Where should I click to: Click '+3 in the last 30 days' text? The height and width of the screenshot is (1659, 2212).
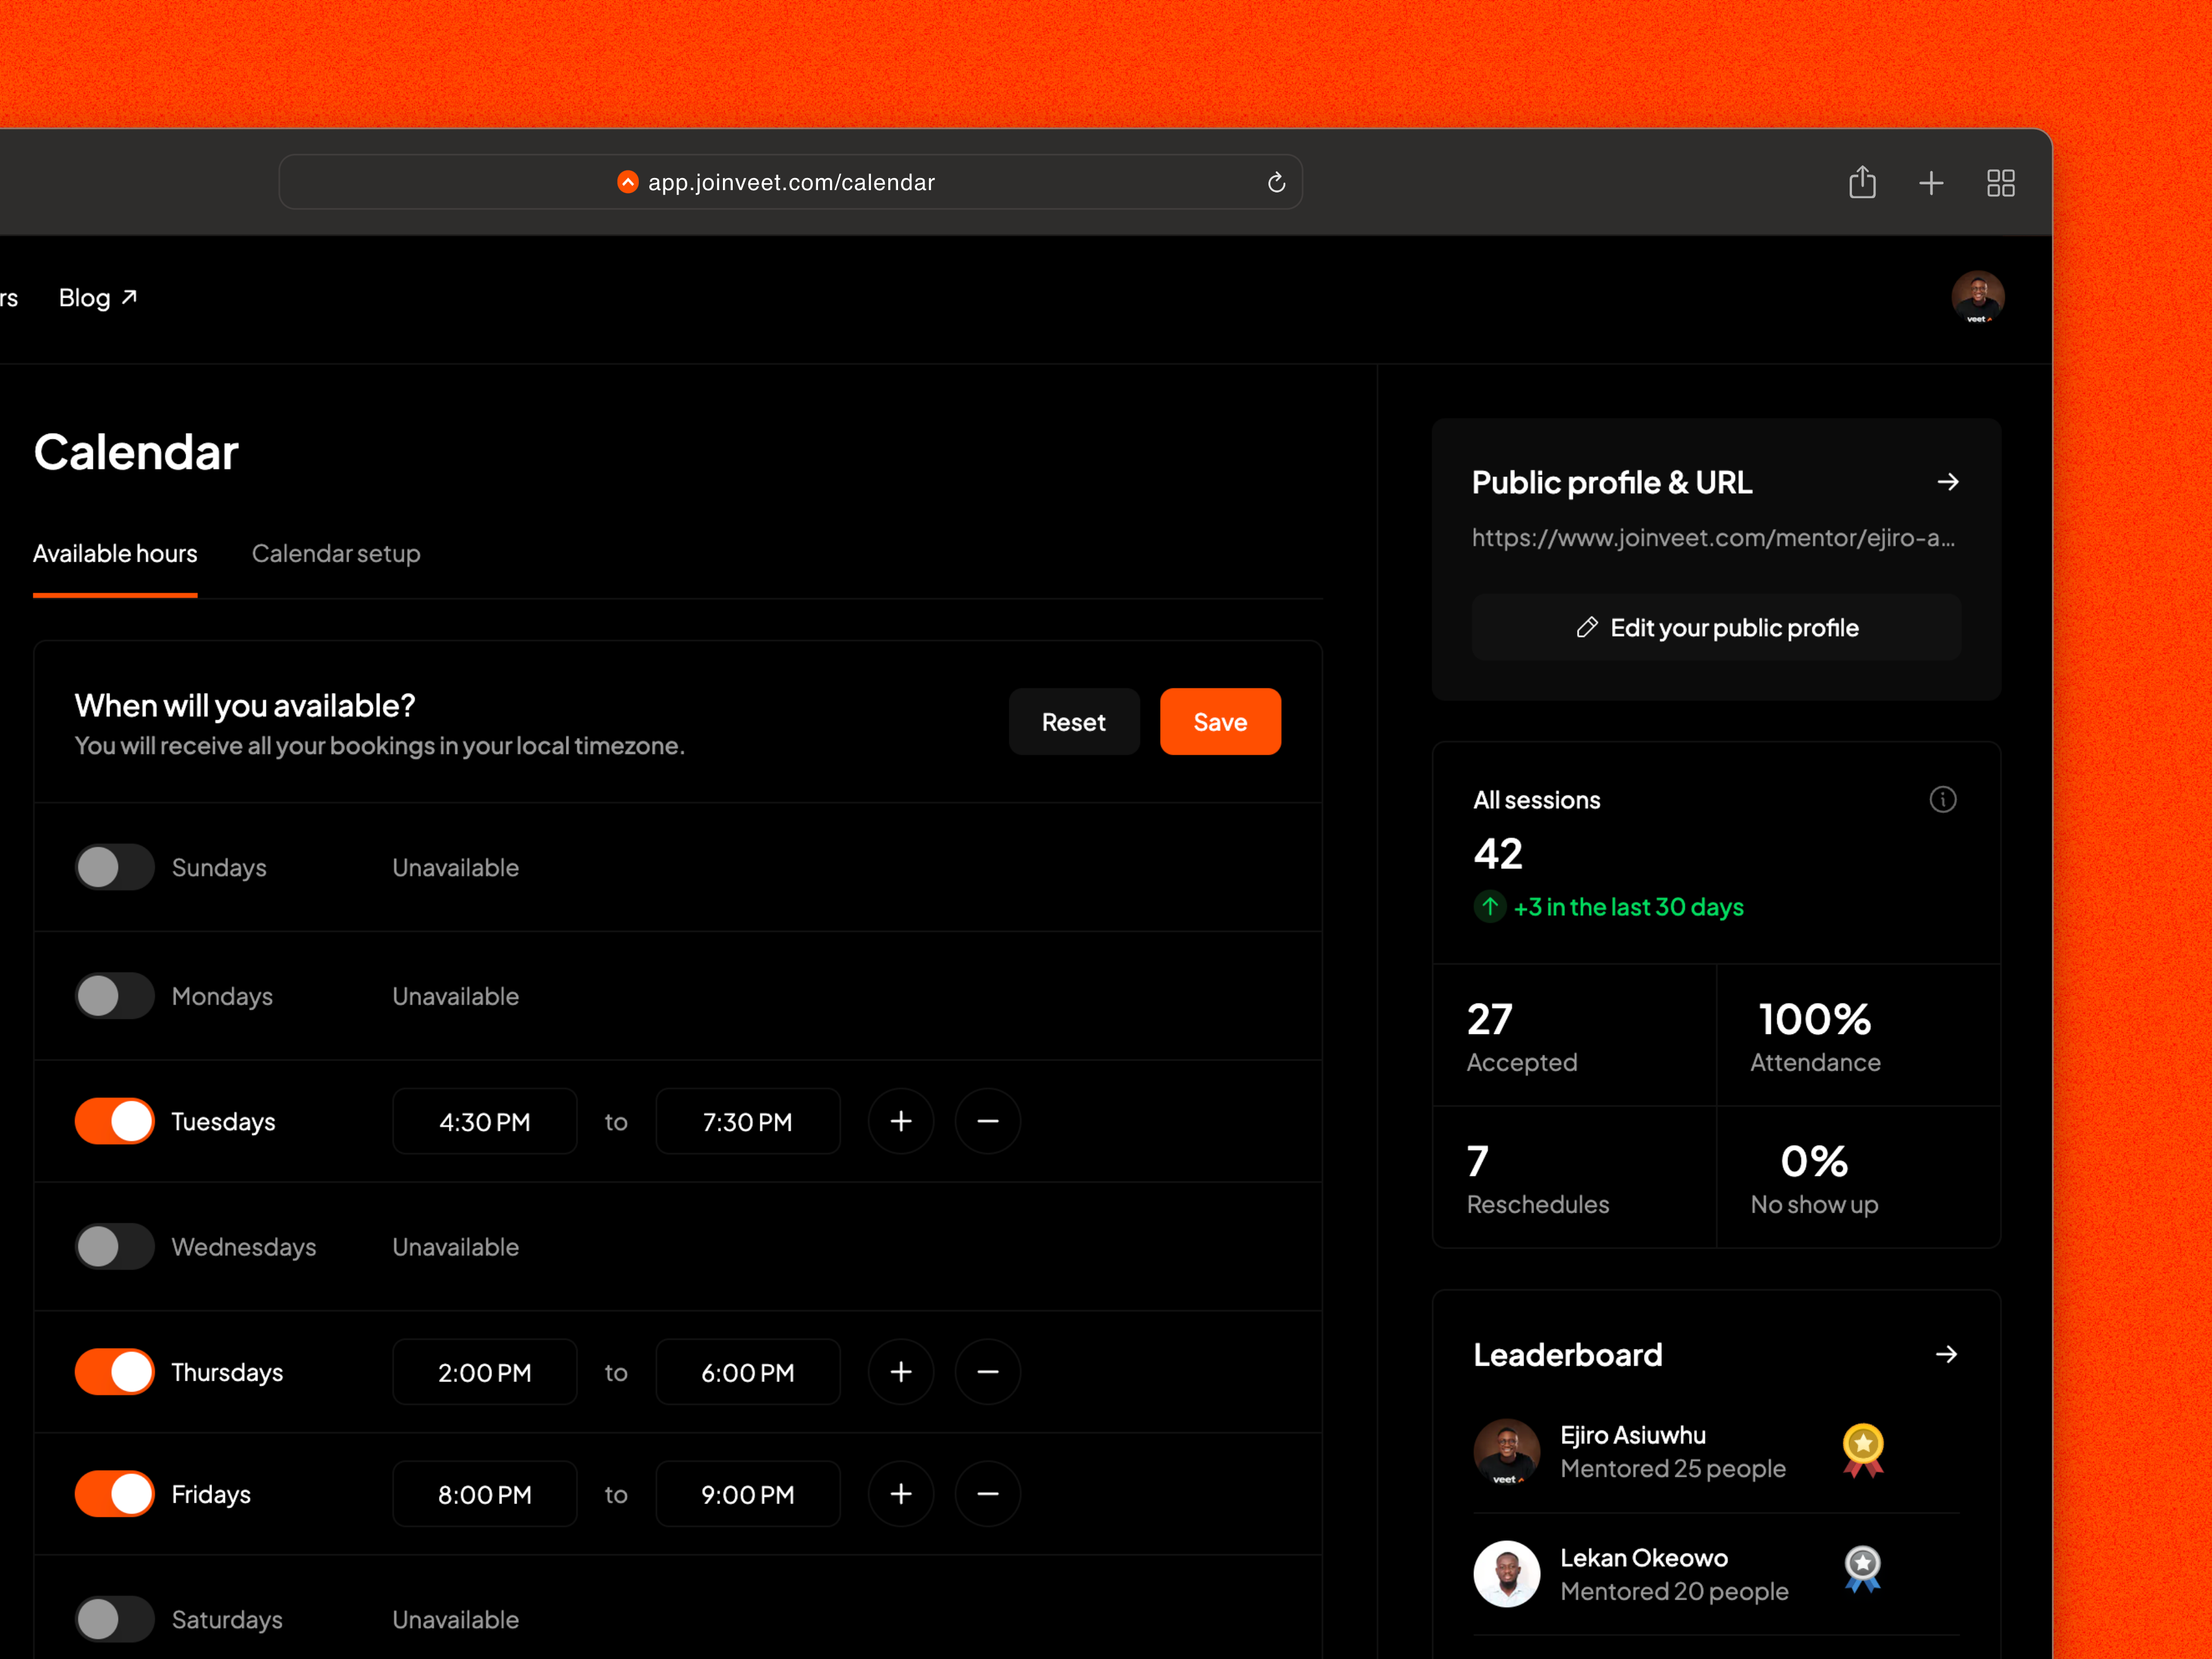(1628, 907)
